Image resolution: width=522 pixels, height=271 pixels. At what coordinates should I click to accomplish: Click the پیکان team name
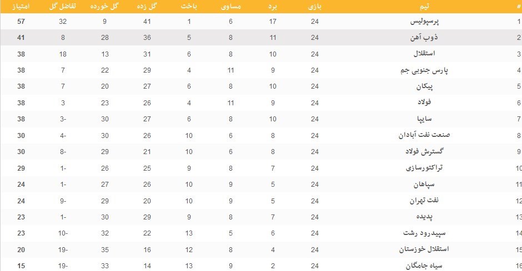(424, 86)
